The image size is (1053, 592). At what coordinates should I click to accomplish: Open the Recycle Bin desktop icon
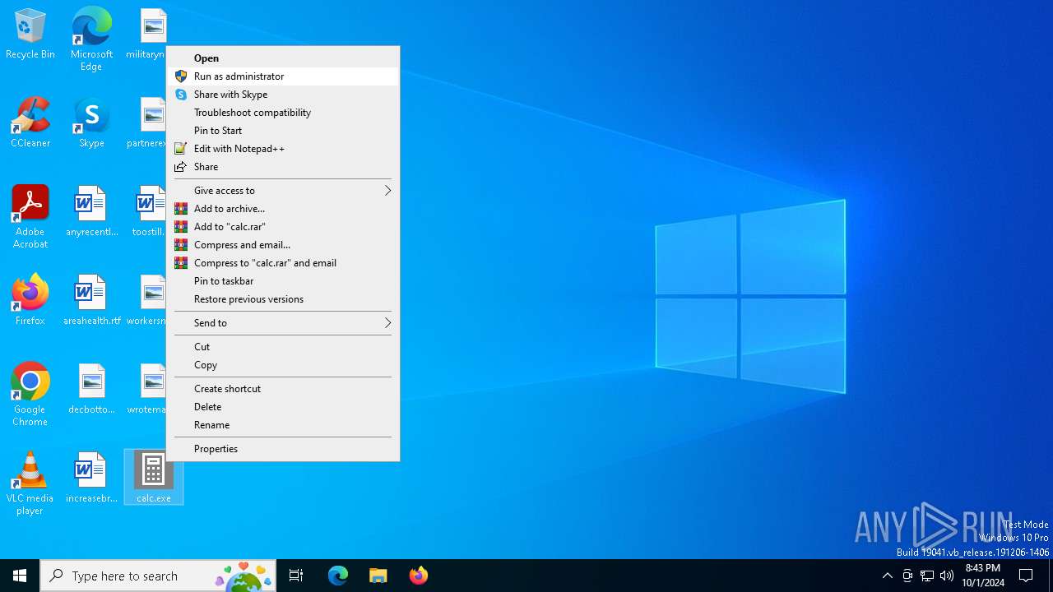click(x=30, y=35)
